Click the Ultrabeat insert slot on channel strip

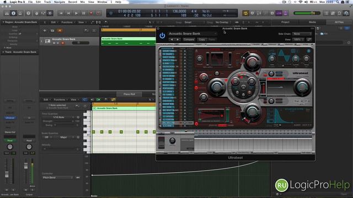pos(10,118)
